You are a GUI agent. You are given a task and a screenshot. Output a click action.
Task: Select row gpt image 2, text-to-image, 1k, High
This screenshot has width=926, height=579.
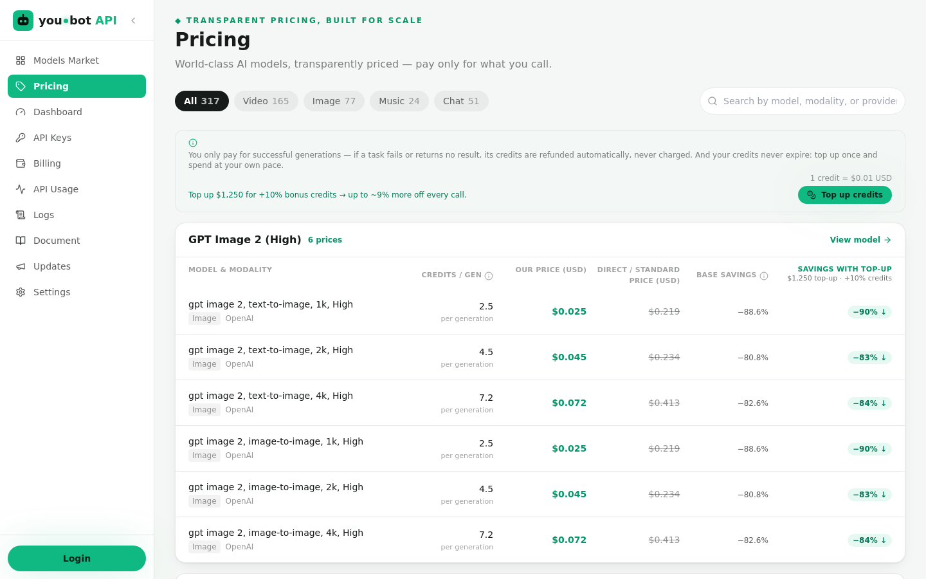[x=540, y=311]
